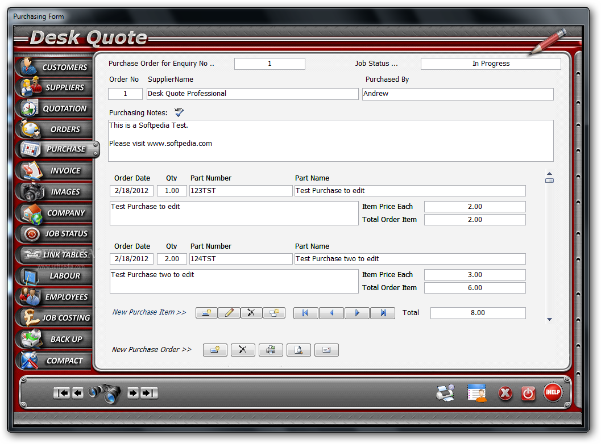
Task: Select the Purchase sidebar tab
Action: (57, 149)
